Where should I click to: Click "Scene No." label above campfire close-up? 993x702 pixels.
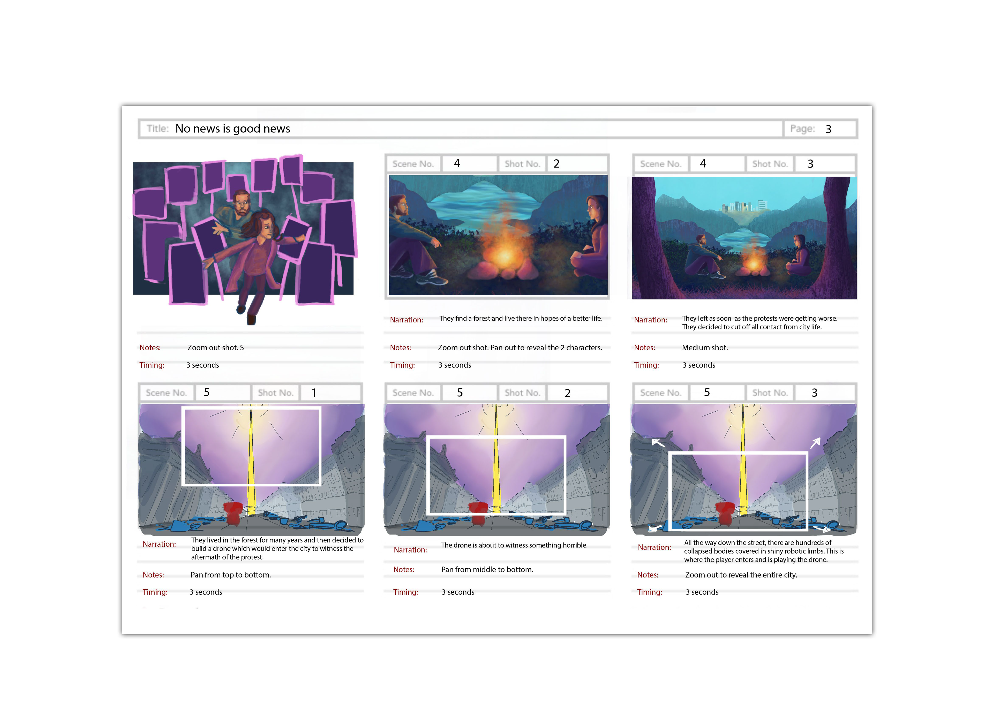pyautogui.click(x=413, y=164)
